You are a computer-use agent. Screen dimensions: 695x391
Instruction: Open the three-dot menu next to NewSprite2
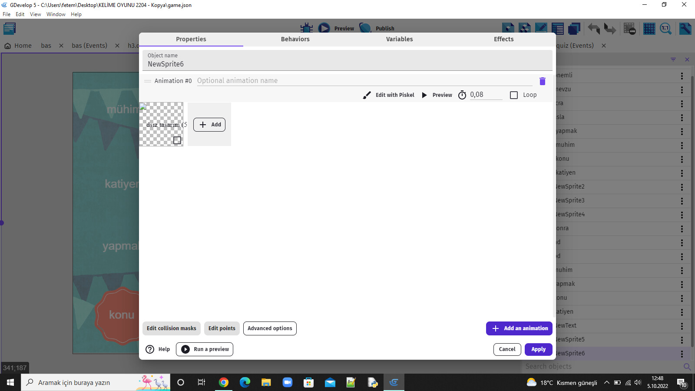coord(681,186)
